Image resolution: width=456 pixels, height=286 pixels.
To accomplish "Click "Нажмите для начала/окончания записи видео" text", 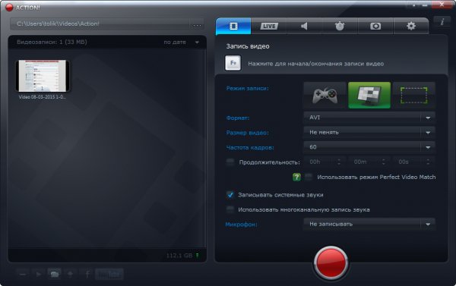I will click(x=316, y=64).
